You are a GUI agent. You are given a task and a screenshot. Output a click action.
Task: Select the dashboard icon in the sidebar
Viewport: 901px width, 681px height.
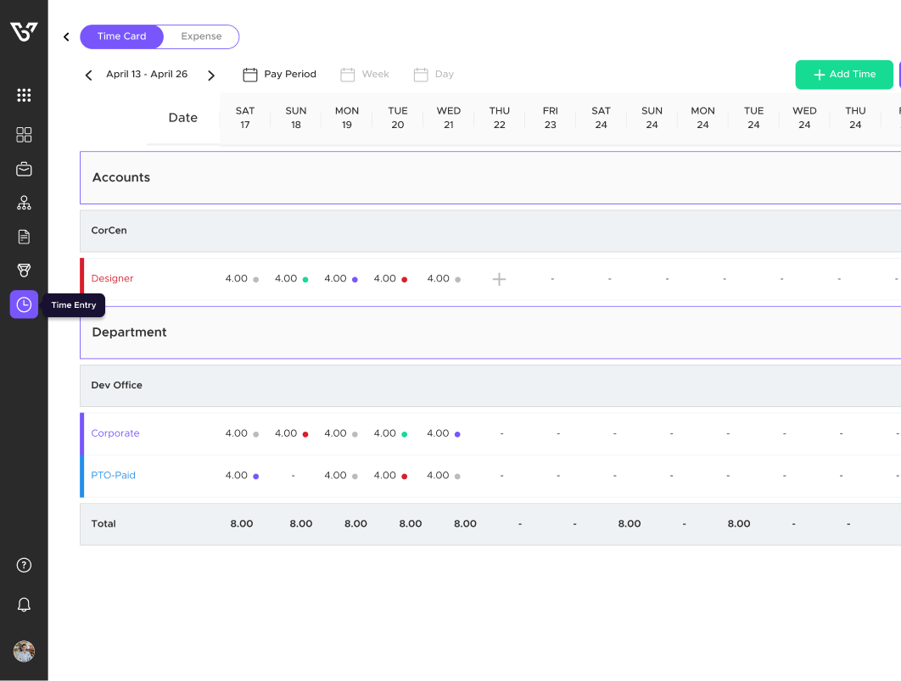coord(24,134)
